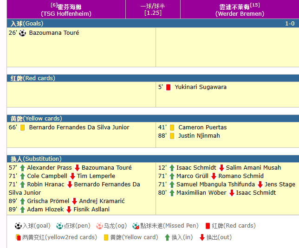Click the green in-arrow for Cole Campbell

click(22, 176)
